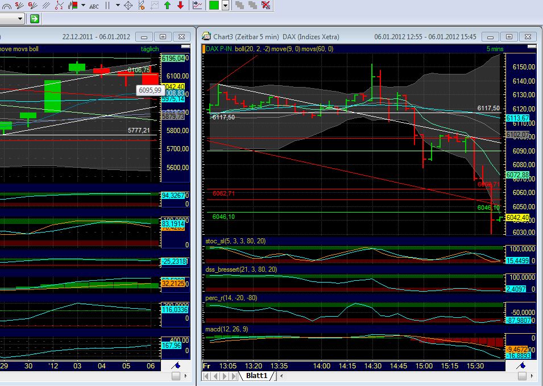The width and height of the screenshot is (543, 386).
Task: Click the red down arrow marker tool
Action: click(180, 6)
